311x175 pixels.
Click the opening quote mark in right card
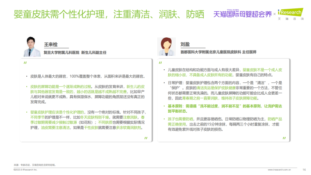pos(160,63)
